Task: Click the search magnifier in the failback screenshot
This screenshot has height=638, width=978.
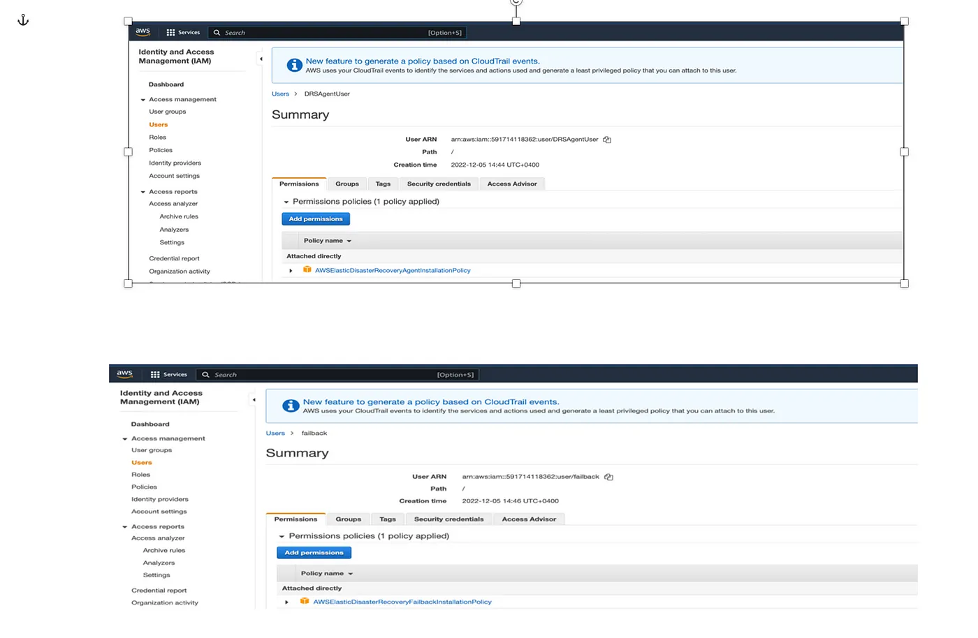Action: [x=205, y=374]
